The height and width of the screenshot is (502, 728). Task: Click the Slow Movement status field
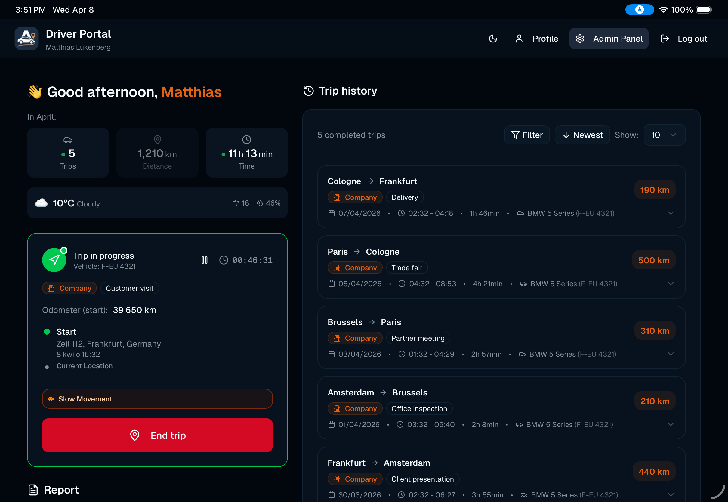(x=157, y=398)
